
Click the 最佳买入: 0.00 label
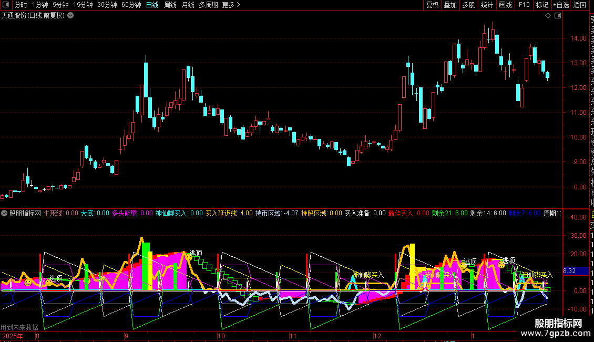(409, 214)
